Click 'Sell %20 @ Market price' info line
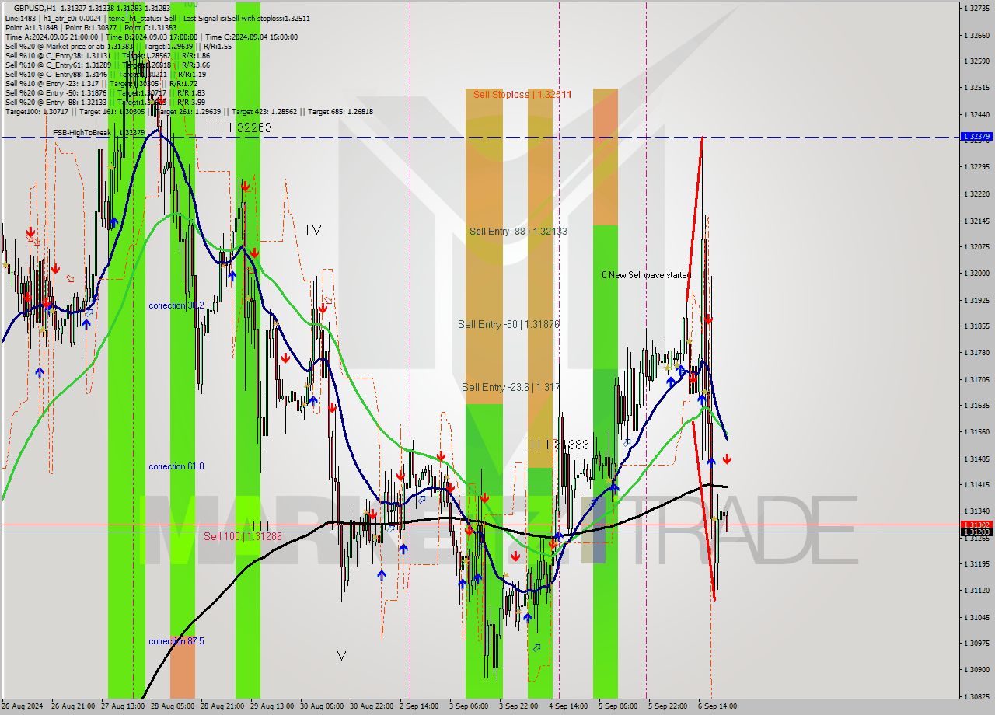The height and width of the screenshot is (715, 995). coord(118,46)
